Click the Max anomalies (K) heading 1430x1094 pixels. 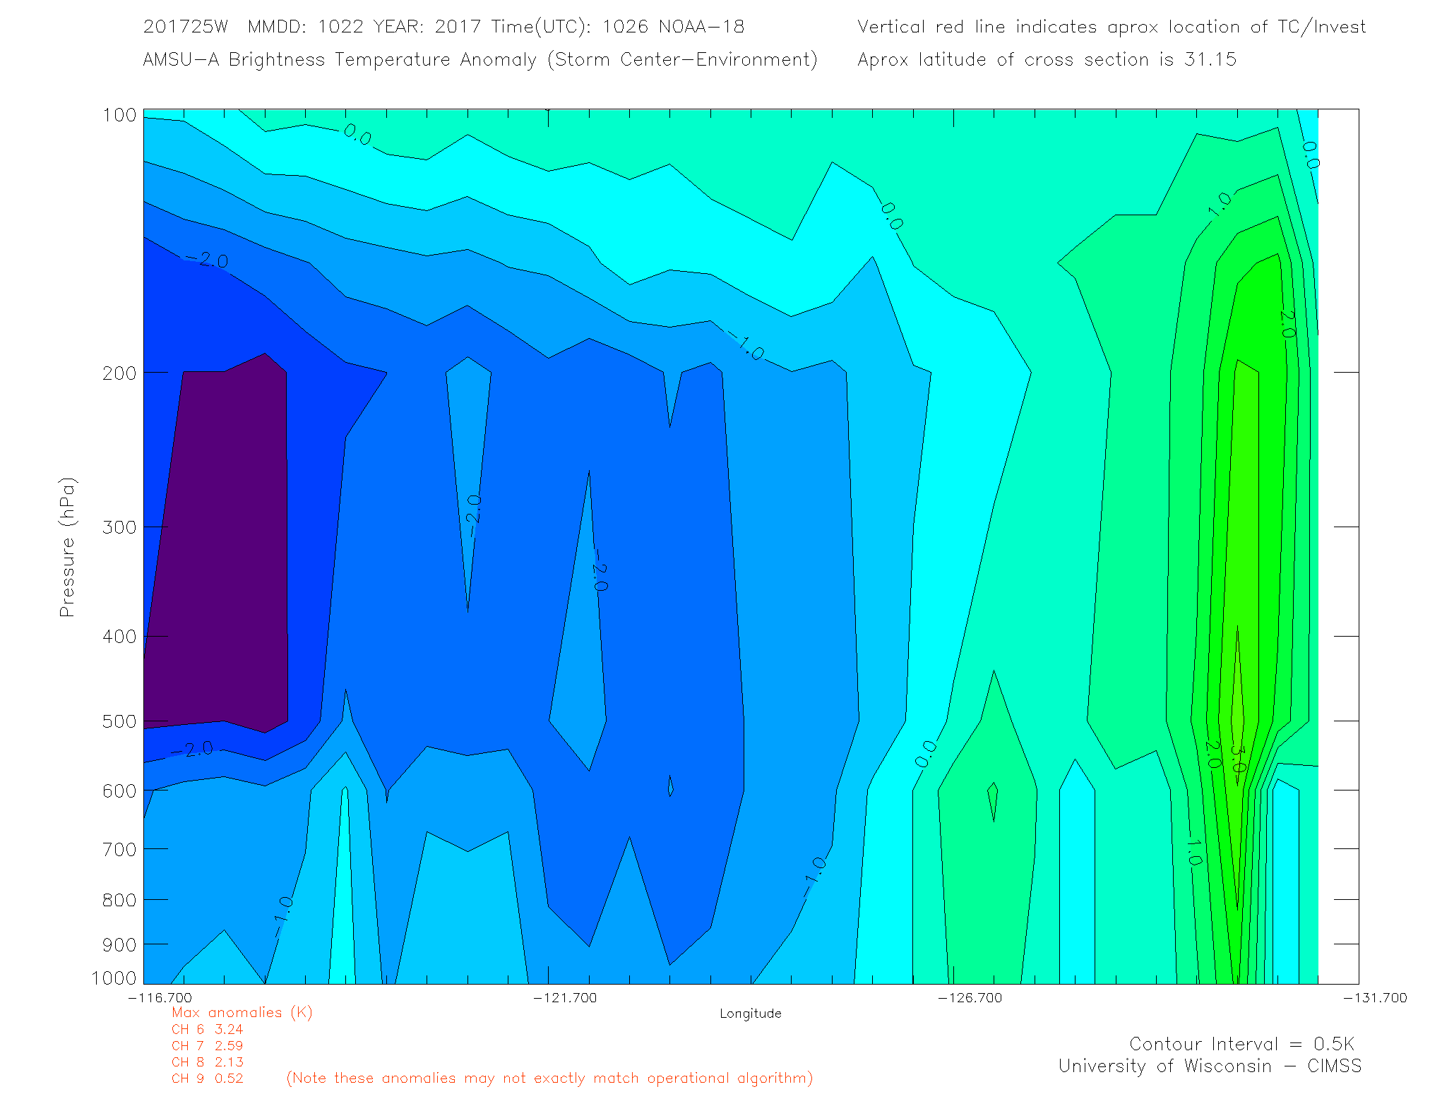coord(242,1012)
